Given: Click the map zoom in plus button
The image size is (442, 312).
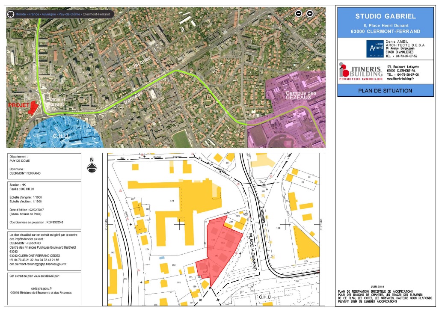Looking at the screenshot, I should (310, 13).
